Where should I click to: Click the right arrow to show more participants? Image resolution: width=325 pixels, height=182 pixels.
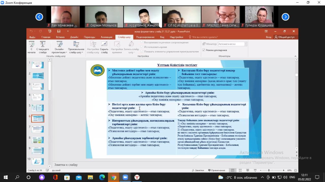point(285,17)
